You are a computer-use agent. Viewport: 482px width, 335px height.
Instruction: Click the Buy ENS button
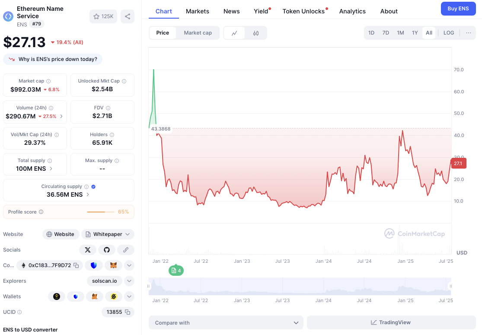tap(458, 9)
